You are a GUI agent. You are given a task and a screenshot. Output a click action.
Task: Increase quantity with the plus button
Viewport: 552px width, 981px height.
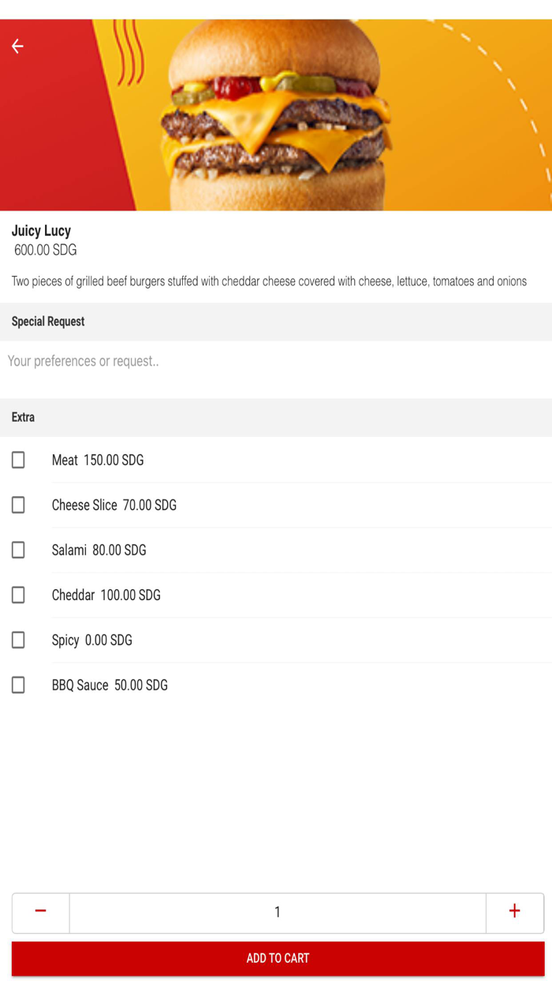click(x=514, y=912)
